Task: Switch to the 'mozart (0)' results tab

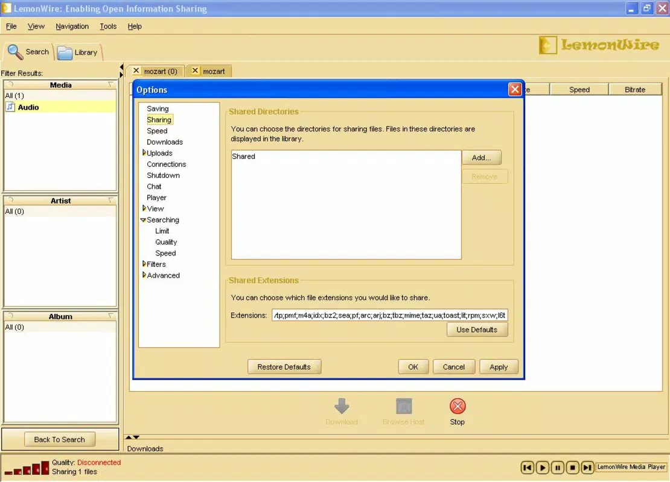Action: (x=161, y=71)
